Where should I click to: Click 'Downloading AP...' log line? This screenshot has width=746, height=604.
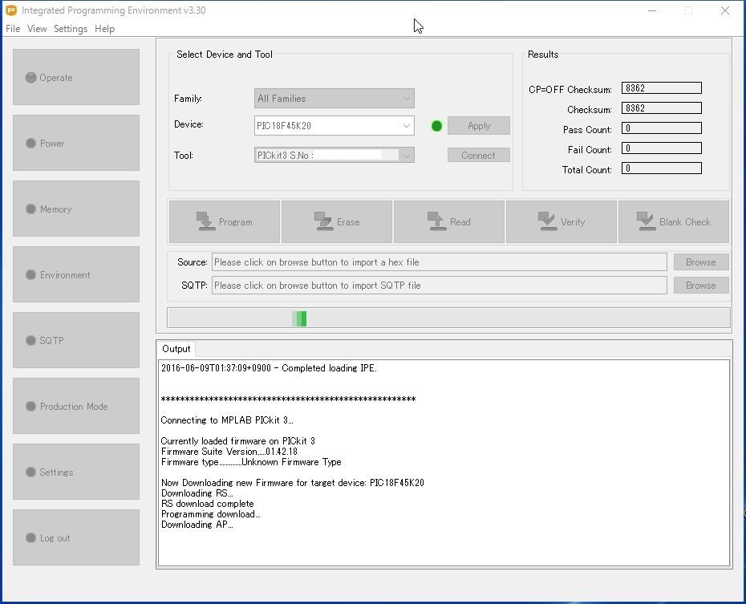197,525
